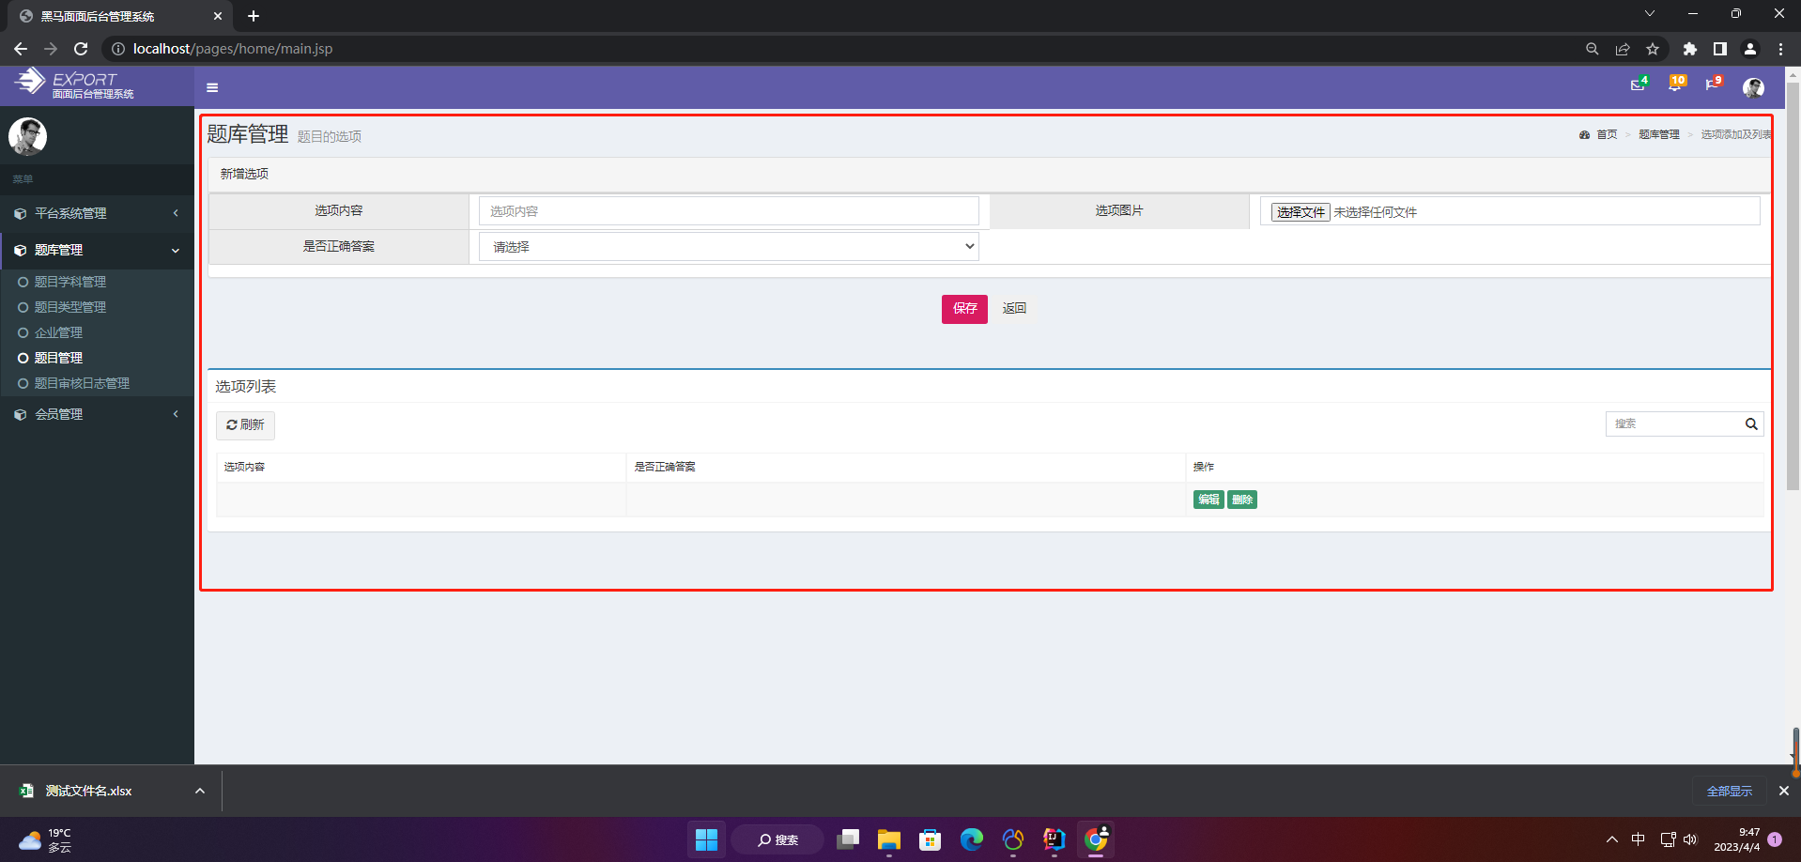Click the 刷新 refresh button
The width and height of the screenshot is (1801, 862).
coord(245,425)
